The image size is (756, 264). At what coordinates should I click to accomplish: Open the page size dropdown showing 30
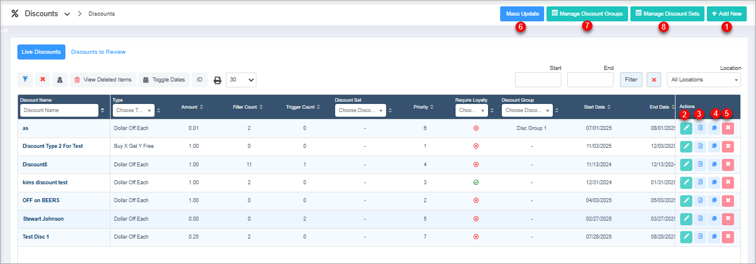coord(240,80)
